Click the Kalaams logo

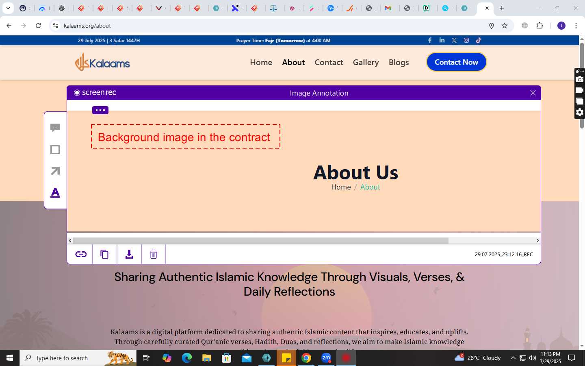(x=102, y=62)
